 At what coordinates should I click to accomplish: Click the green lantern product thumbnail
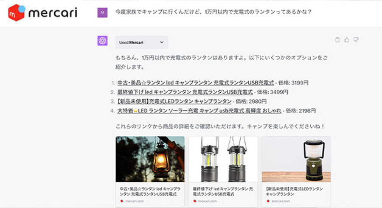click(296, 159)
